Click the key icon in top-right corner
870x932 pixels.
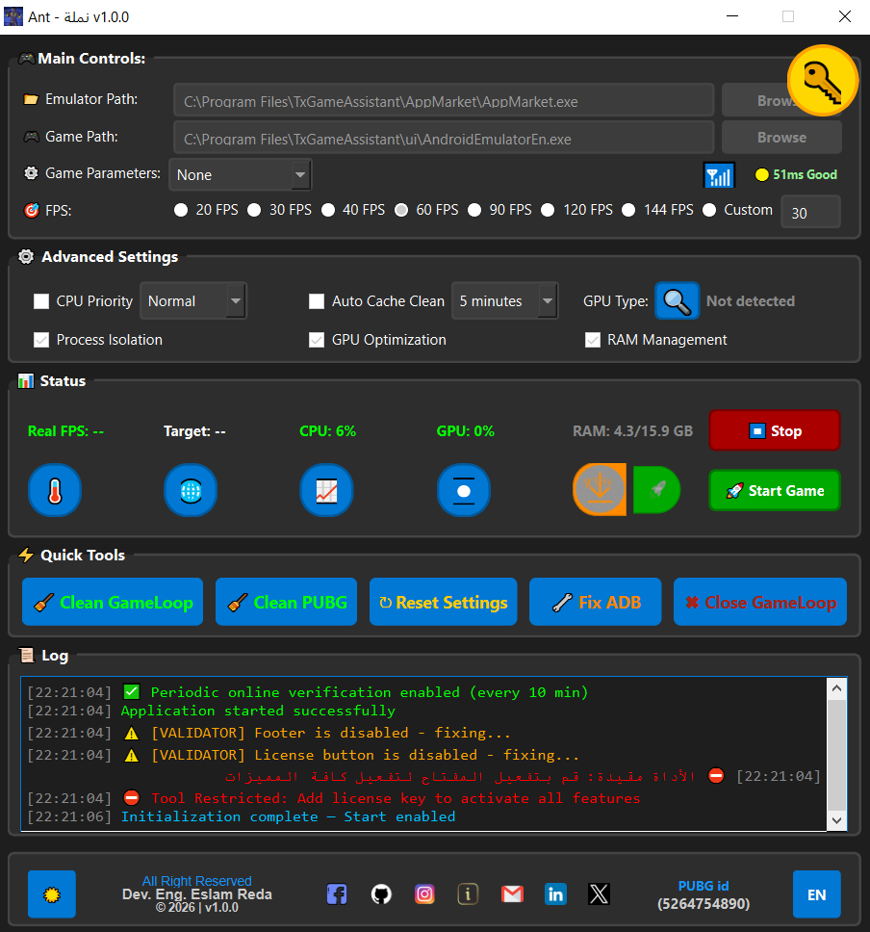[823, 81]
